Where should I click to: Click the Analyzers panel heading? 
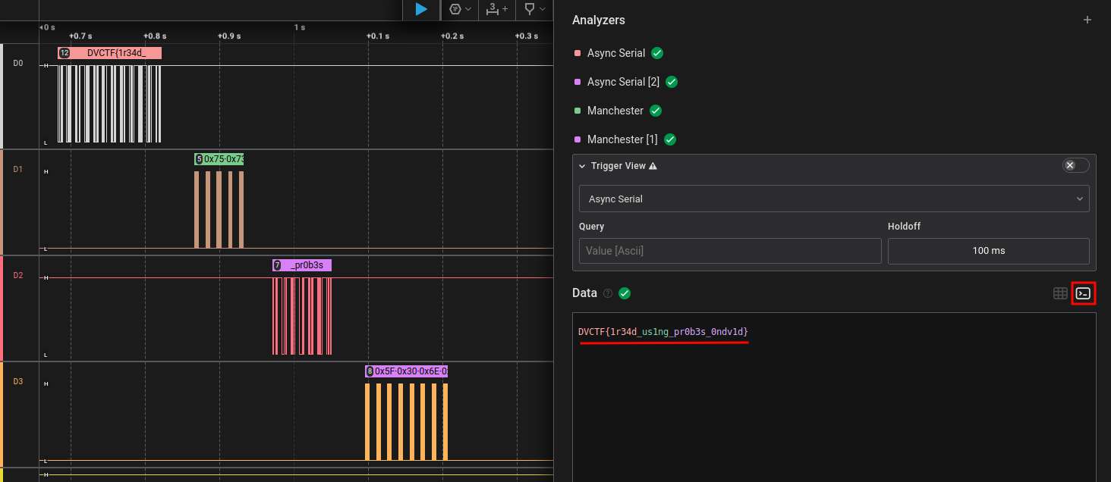point(599,20)
